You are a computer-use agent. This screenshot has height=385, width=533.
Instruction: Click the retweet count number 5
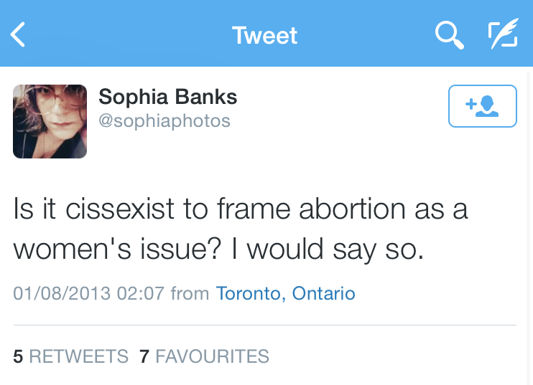pos(18,356)
